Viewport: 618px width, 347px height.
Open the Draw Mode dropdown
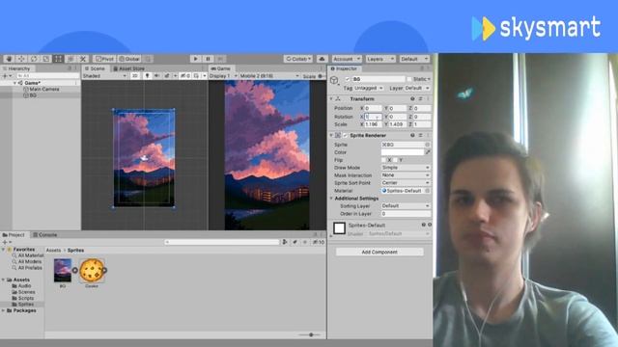click(406, 168)
